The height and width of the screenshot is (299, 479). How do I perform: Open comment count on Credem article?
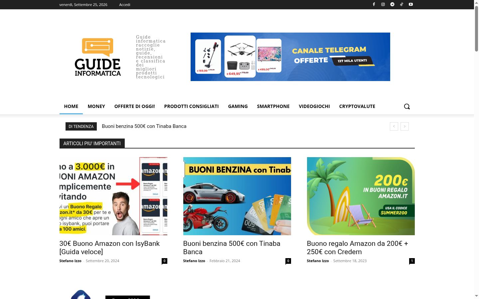point(412,261)
